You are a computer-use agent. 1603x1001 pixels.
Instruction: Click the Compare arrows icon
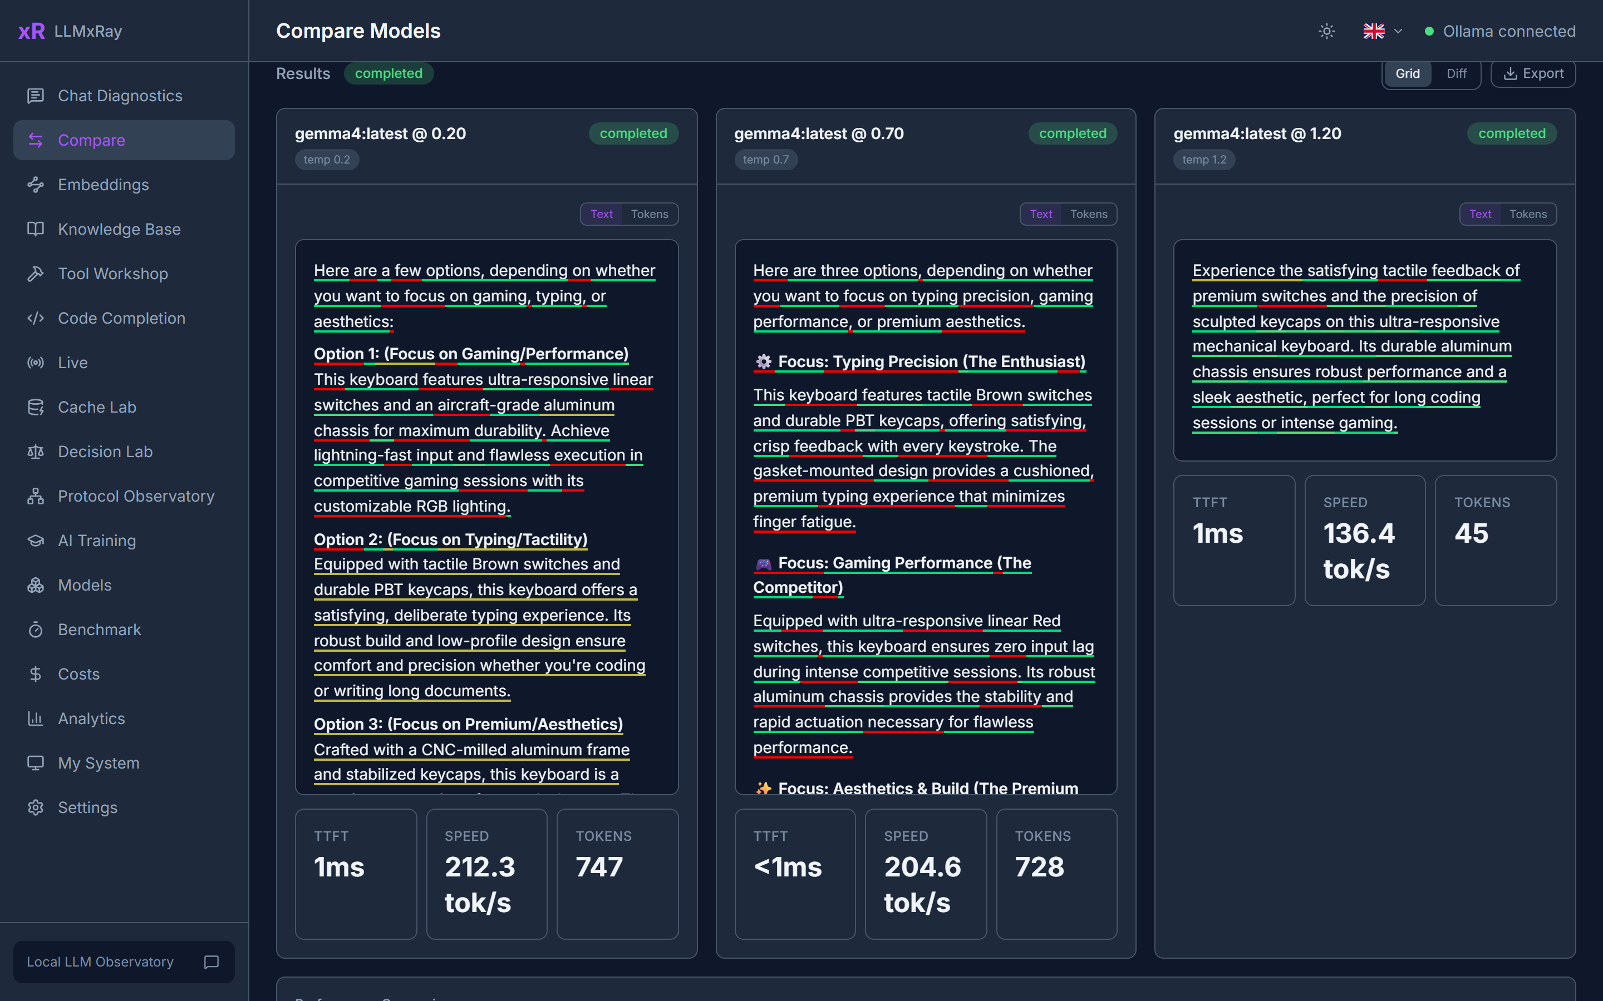(36, 140)
